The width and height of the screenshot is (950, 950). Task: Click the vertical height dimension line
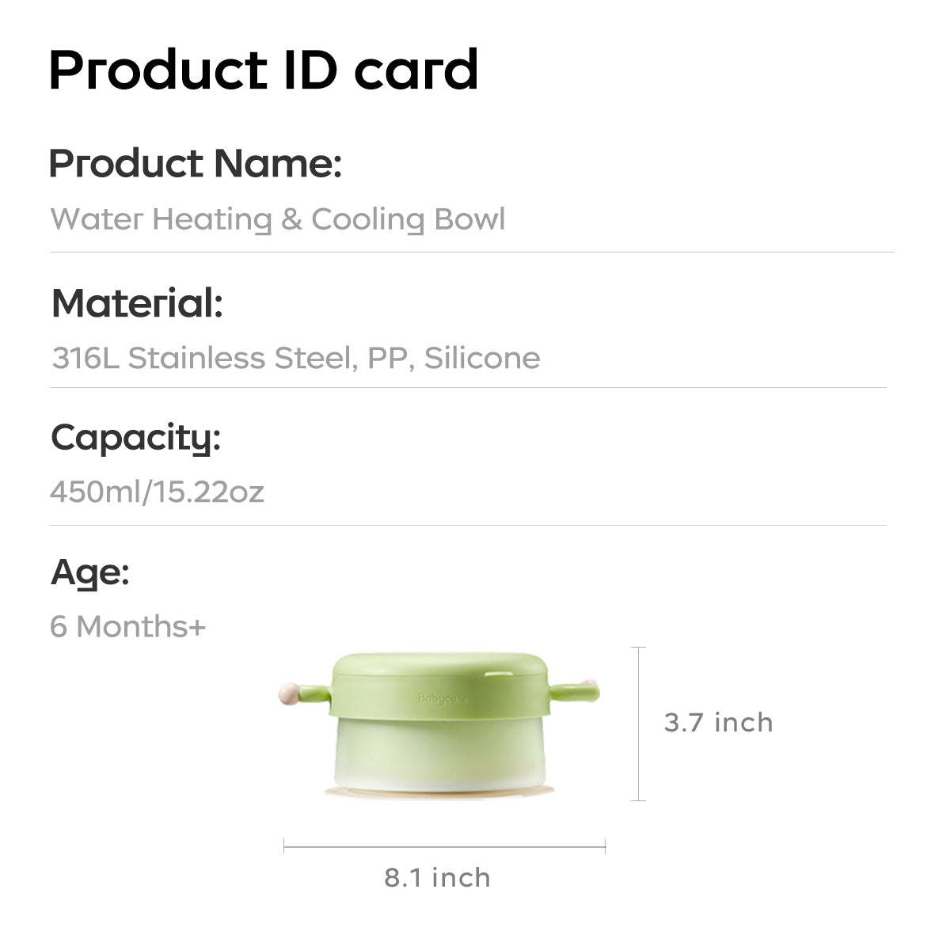click(x=640, y=723)
